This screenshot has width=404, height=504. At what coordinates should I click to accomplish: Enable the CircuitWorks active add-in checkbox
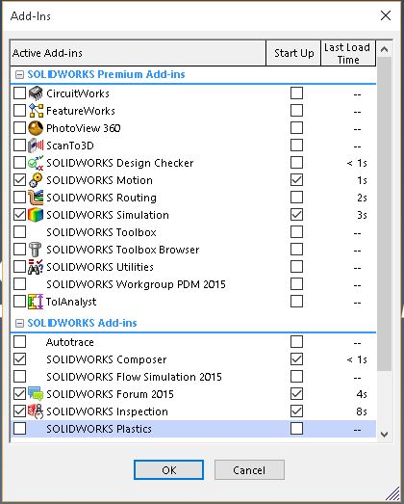tap(20, 93)
